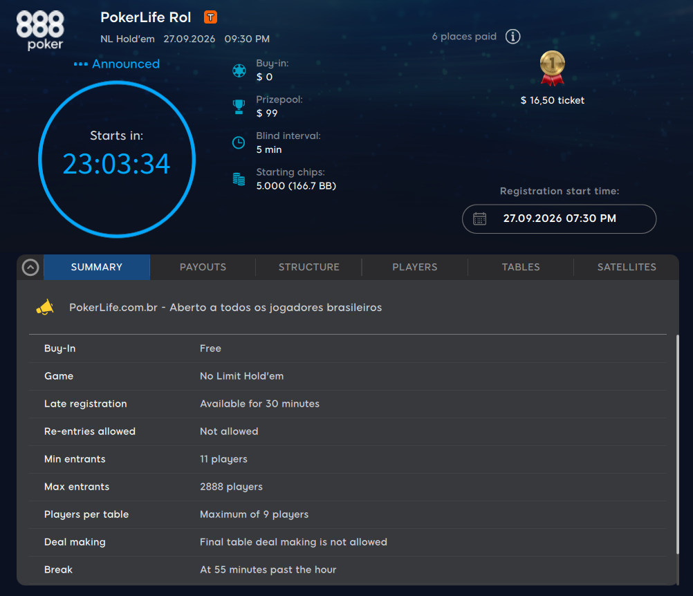Open the SATELLITES tab

627,268
